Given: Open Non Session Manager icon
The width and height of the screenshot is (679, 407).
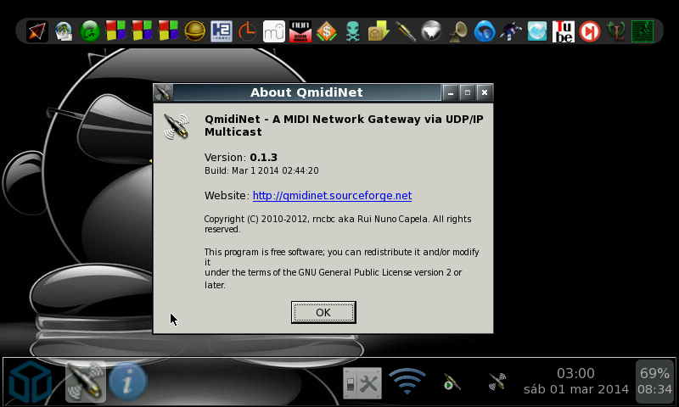Looking at the screenshot, I should click(300, 31).
